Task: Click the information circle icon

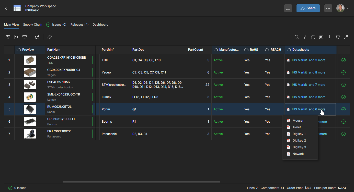Action: [313, 37]
